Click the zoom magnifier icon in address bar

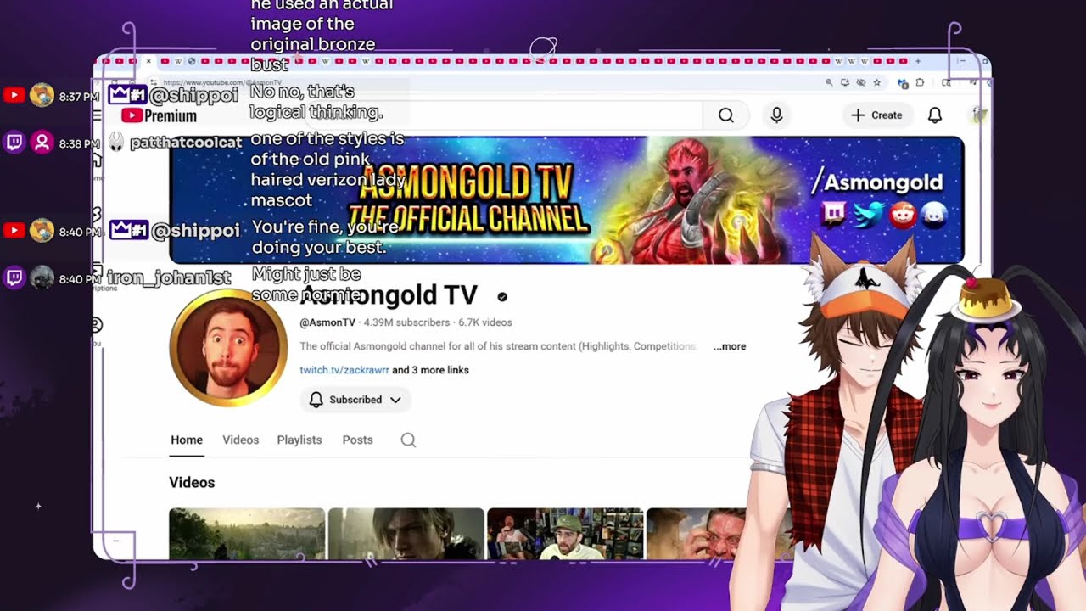point(829,82)
